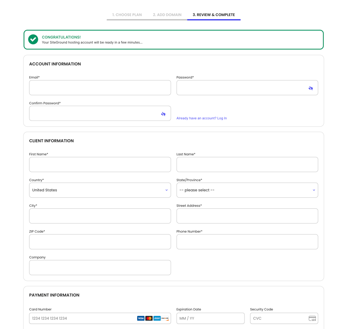This screenshot has height=329, width=344.
Task: Click the Discover card logo
Action: (165, 318)
